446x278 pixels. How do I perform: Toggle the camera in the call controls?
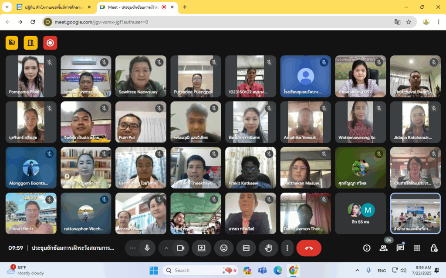click(x=181, y=248)
